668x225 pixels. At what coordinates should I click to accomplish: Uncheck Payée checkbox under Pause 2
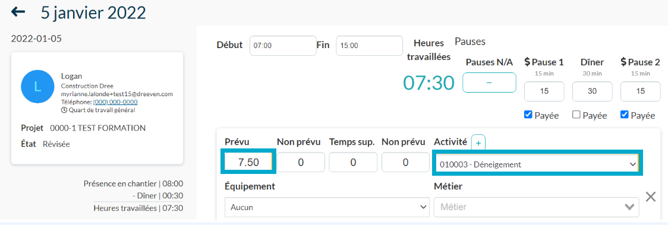coord(625,115)
